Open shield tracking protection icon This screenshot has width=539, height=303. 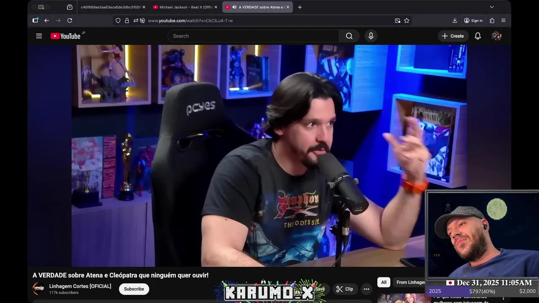pos(118,21)
